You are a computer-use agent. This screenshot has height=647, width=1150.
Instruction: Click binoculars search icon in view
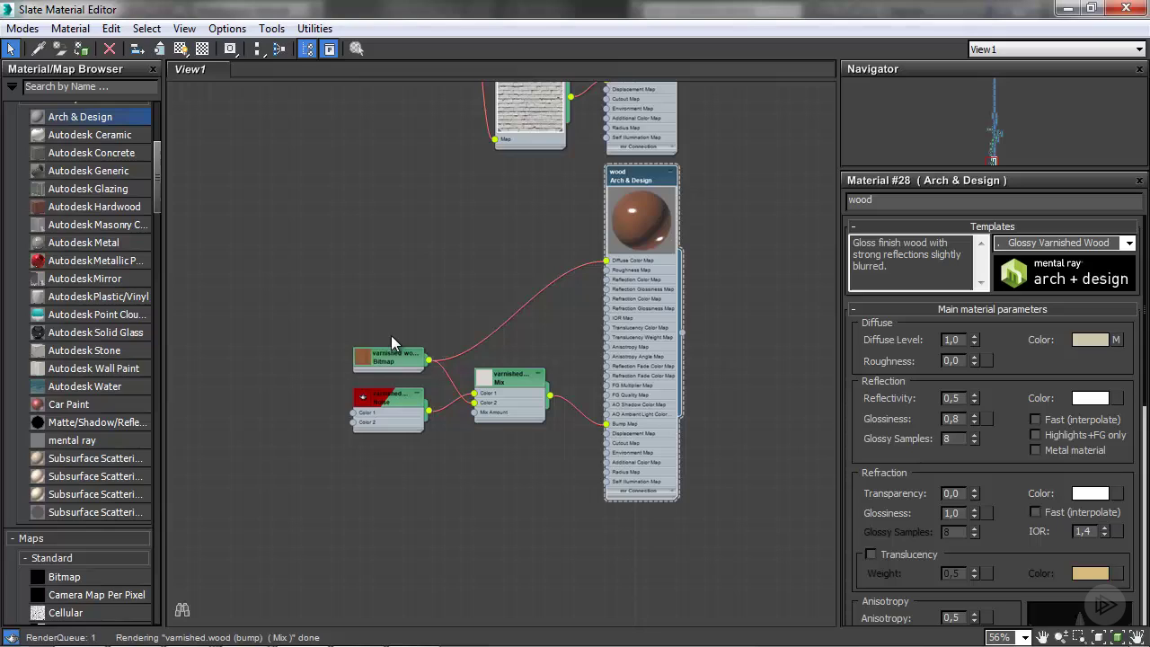(182, 610)
